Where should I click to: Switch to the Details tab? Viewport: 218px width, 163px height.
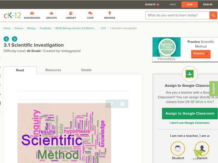point(86,70)
